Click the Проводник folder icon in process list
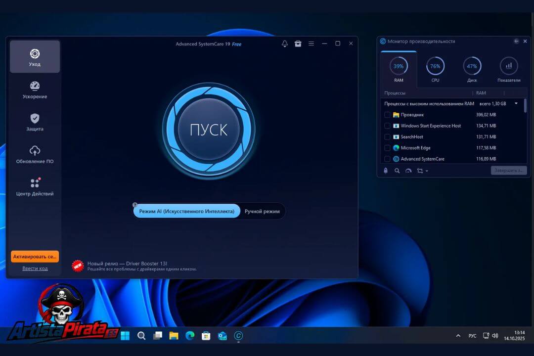 pos(396,115)
